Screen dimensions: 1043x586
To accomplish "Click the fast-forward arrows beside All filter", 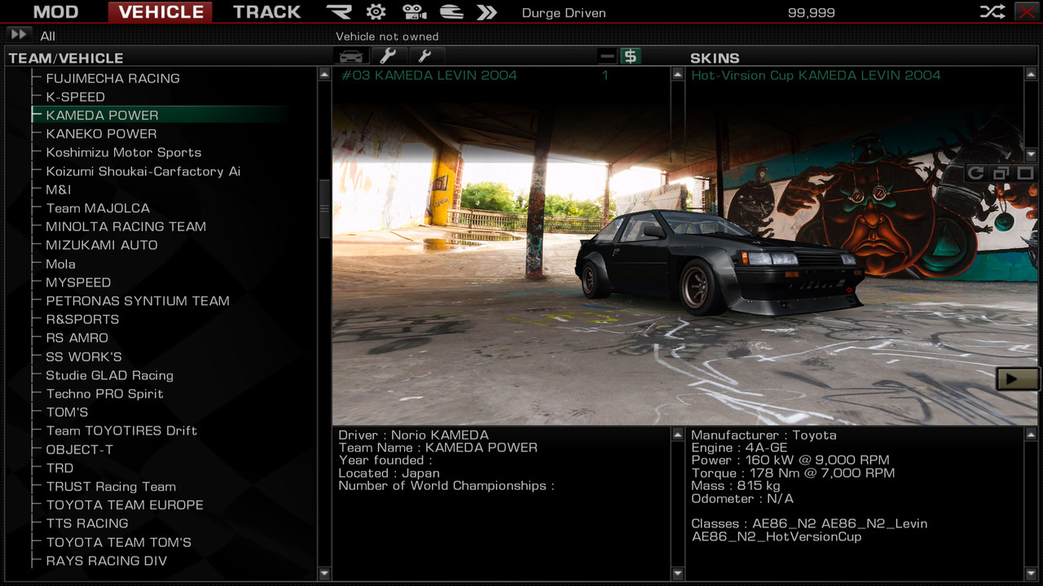I will (18, 34).
